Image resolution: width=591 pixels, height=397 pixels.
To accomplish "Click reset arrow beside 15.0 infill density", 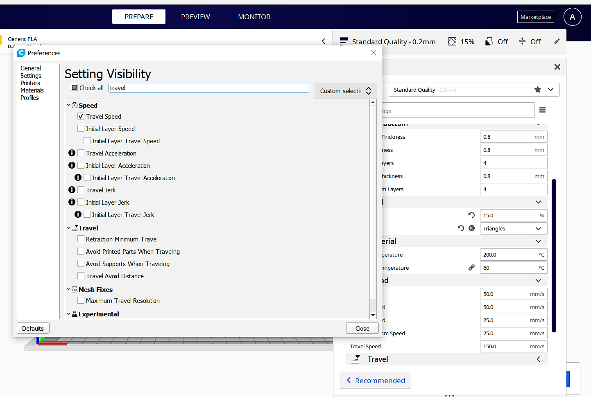I will tap(471, 215).
